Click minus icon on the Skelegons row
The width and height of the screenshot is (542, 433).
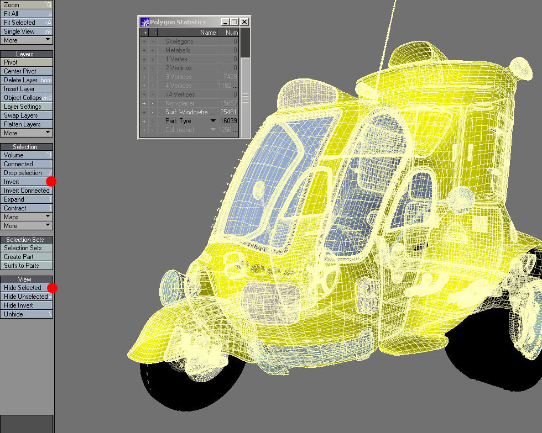[153, 41]
